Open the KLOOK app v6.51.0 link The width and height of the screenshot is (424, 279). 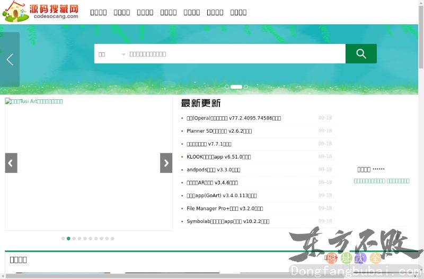(218, 157)
